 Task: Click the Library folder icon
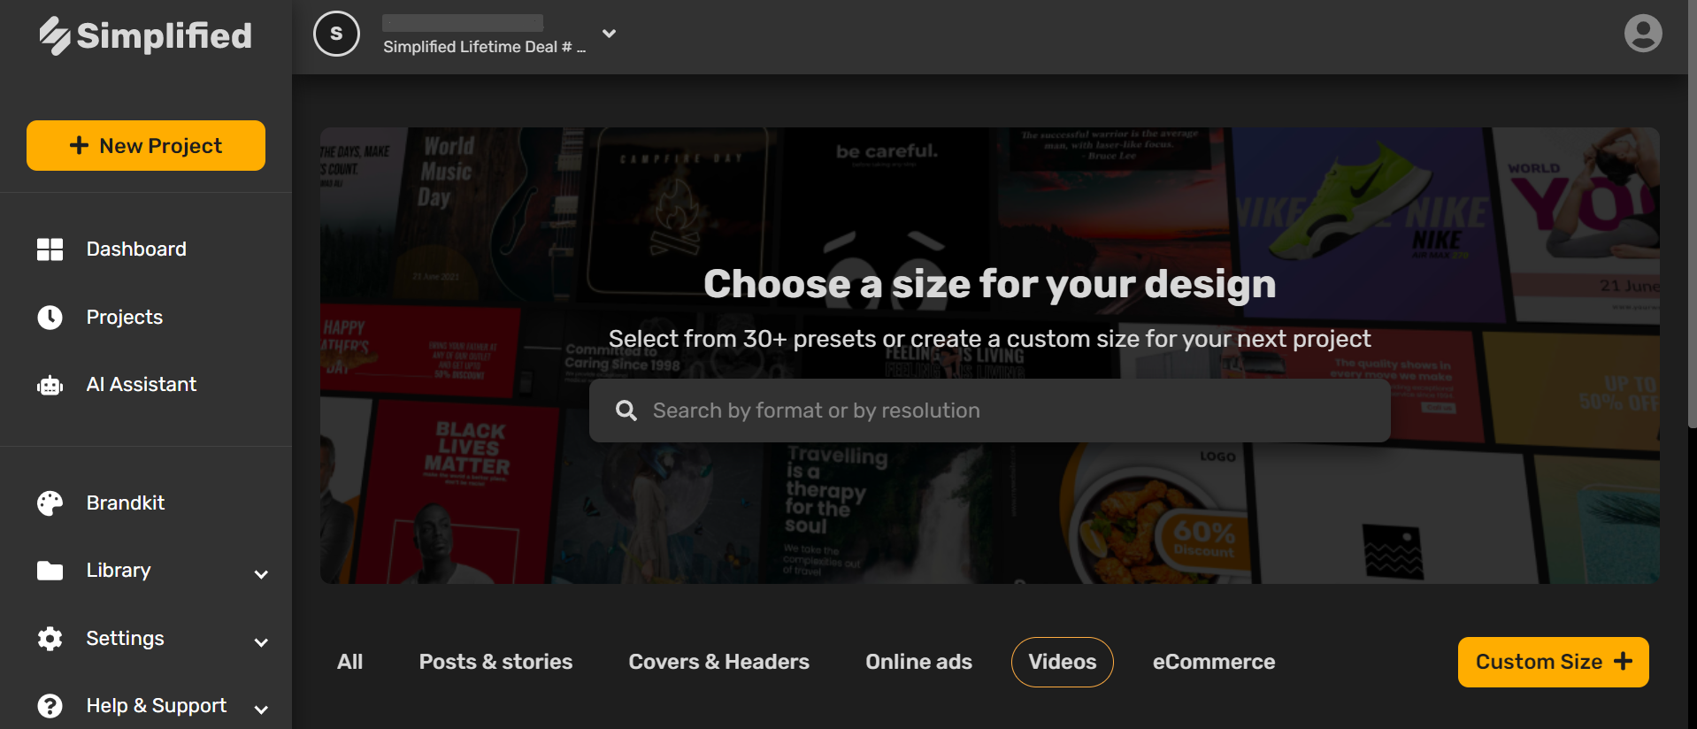[x=50, y=571]
